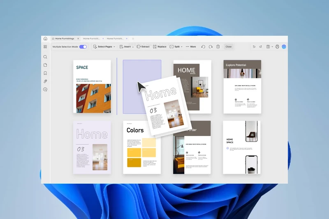The width and height of the screenshot is (329, 219).
Task: Undo the last action
Action: pyautogui.click(x=254, y=47)
